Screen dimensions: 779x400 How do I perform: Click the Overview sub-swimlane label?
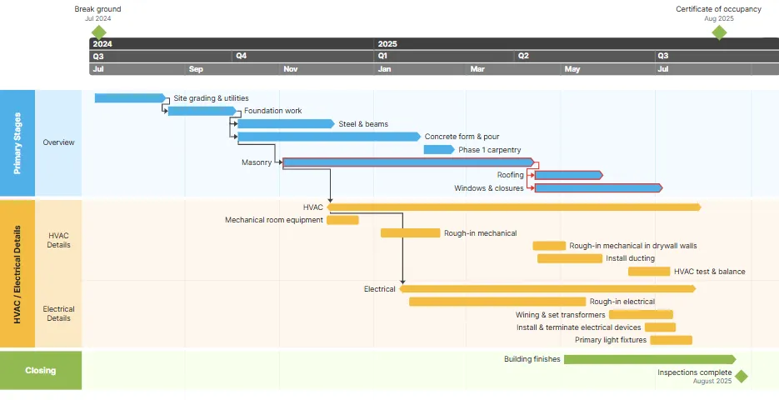click(58, 142)
